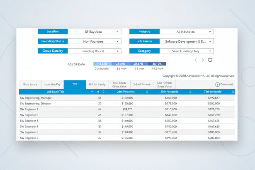Screen dimensions: 255x170
Task: Select the SW Engineer 2 row
Action: point(127,115)
